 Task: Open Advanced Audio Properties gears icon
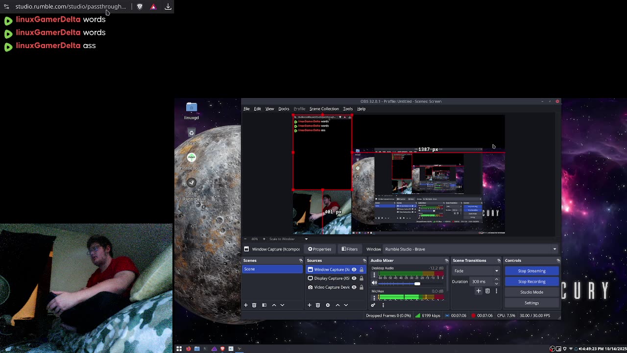tap(373, 305)
